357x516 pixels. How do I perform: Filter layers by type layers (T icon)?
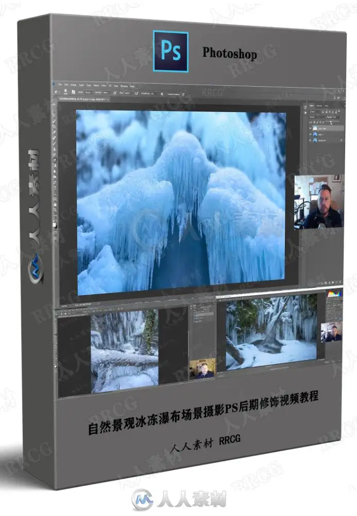[330, 112]
